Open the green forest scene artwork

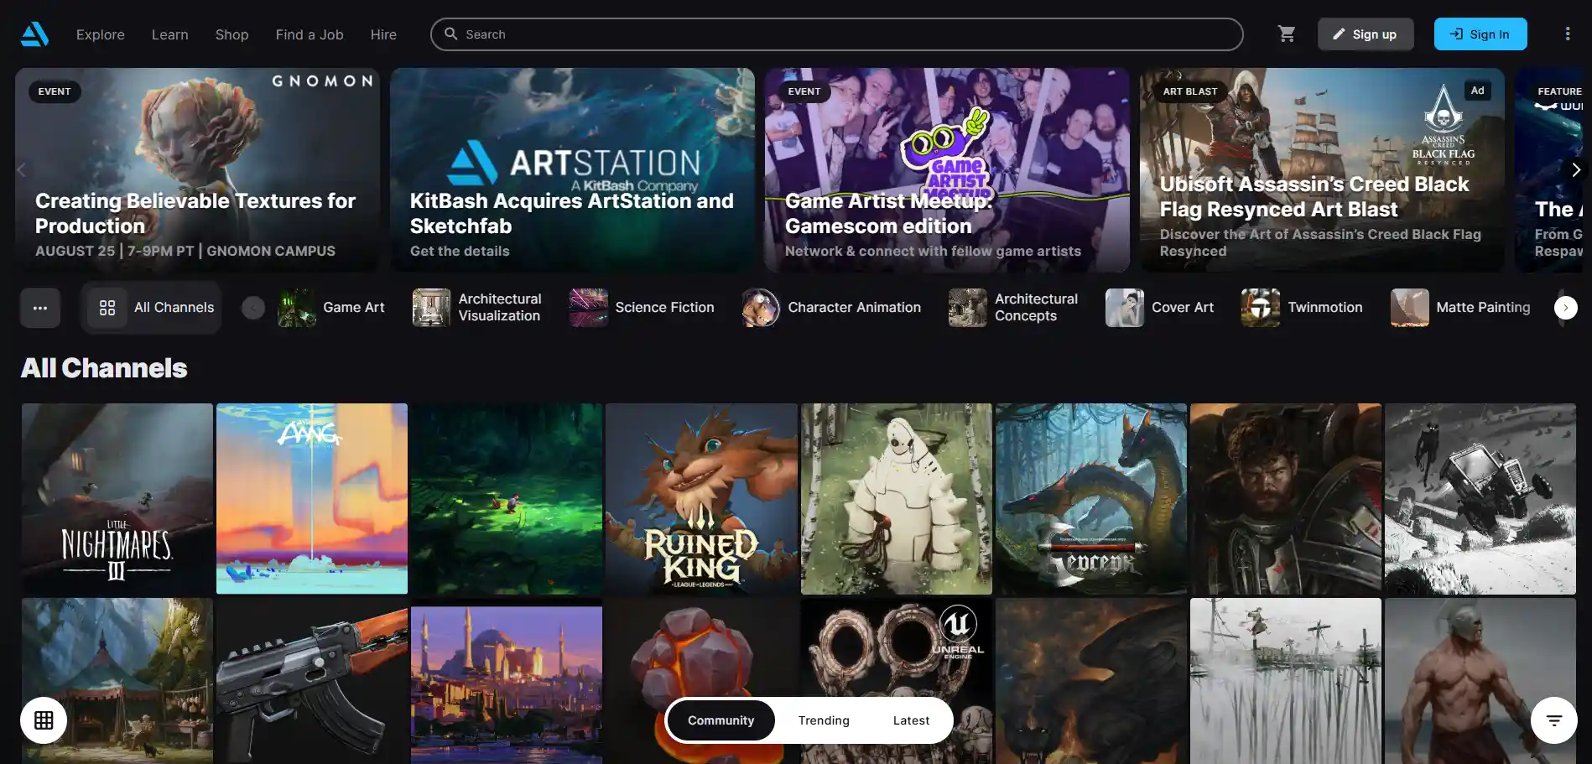(507, 499)
